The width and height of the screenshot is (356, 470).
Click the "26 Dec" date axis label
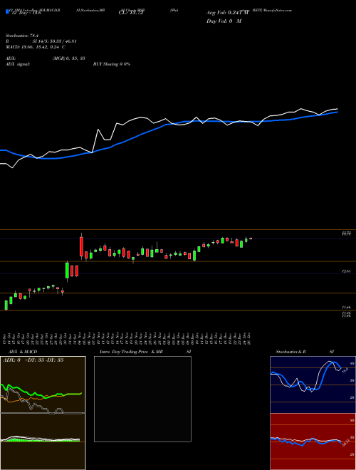pos(250,338)
